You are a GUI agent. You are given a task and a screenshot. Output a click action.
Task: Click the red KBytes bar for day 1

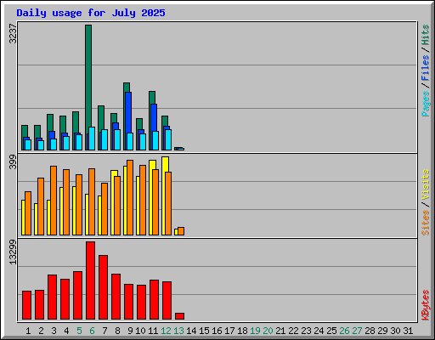(26, 305)
